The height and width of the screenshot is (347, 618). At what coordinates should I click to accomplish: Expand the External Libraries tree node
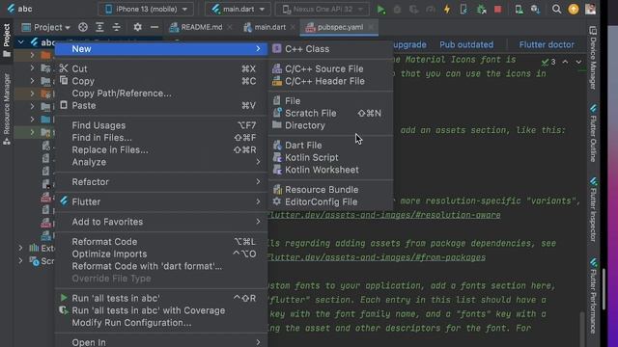pyautogui.click(x=20, y=249)
